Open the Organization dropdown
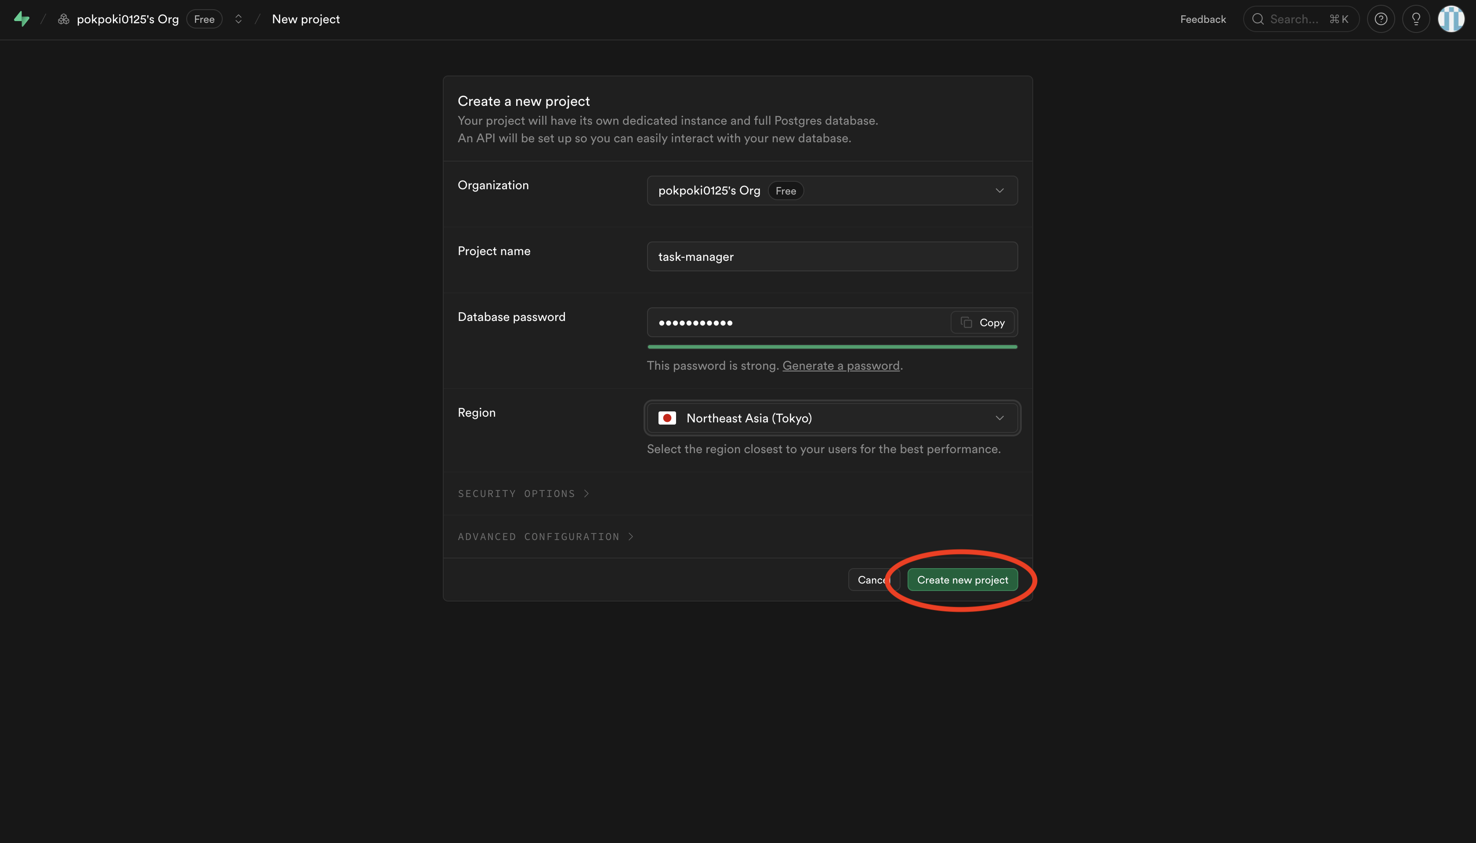The width and height of the screenshot is (1476, 843). coord(832,191)
